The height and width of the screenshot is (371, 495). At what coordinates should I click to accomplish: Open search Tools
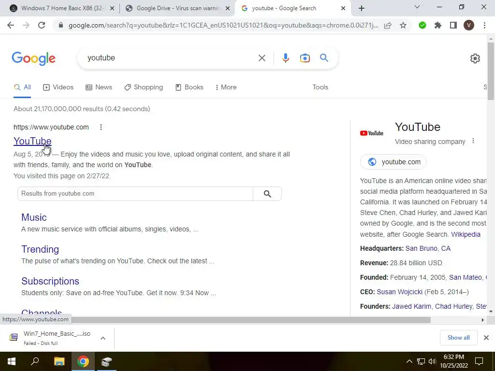coord(320,87)
